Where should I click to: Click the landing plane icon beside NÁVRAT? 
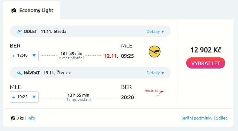click(20, 73)
